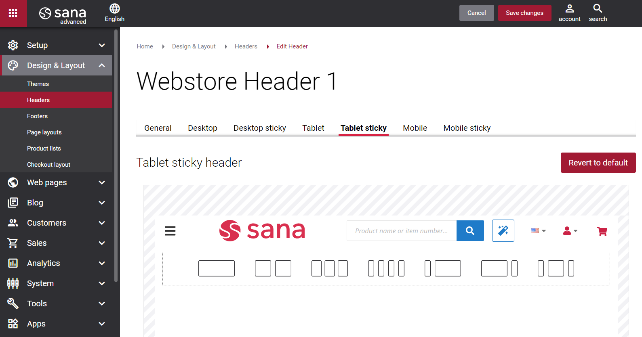Screen dimensions: 642x337
Task: Expand the Sales section chevron
Action: point(102,243)
